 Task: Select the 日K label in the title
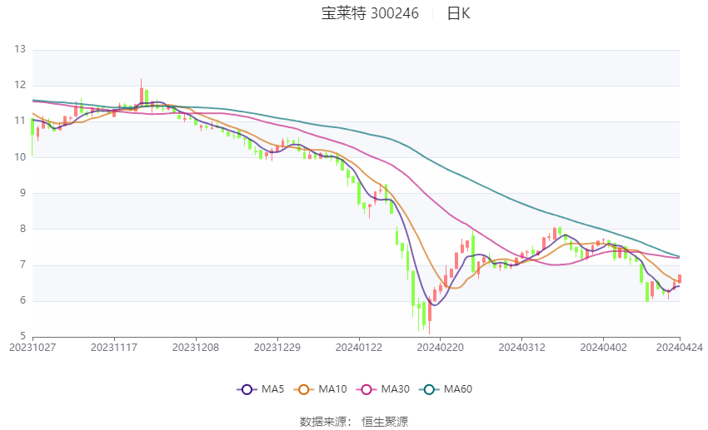coord(458,13)
